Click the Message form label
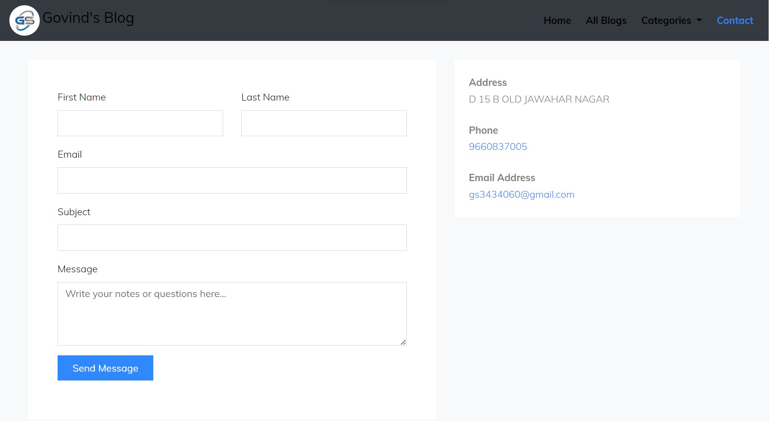The image size is (769, 421). [77, 269]
